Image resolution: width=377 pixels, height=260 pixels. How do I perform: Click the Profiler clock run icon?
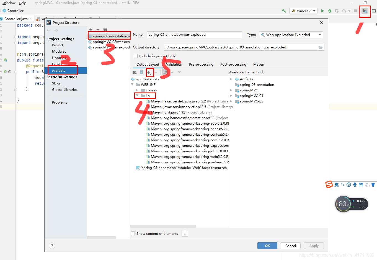(x=344, y=11)
